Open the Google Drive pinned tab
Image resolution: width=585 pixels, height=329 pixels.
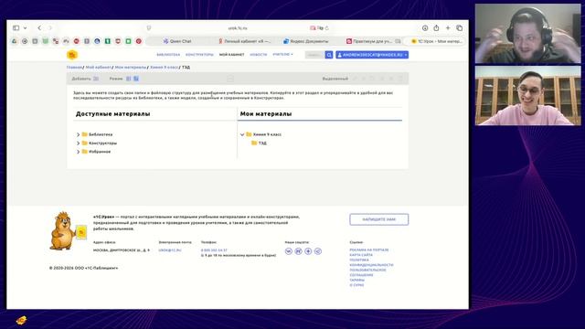(x=15, y=41)
